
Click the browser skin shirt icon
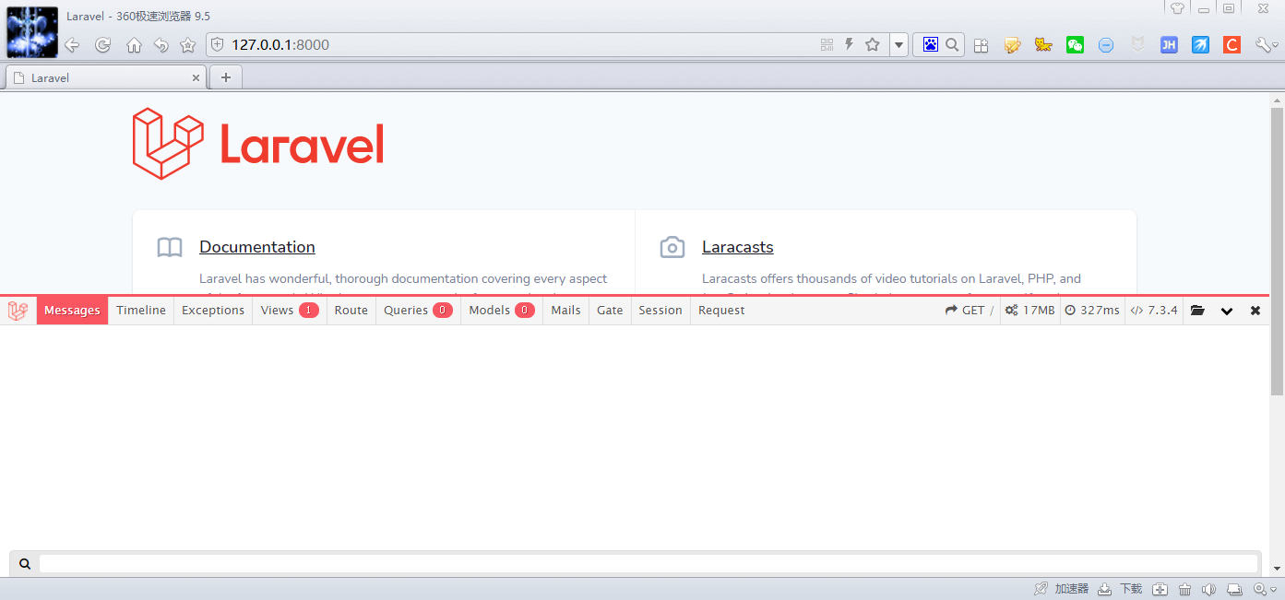(1178, 8)
